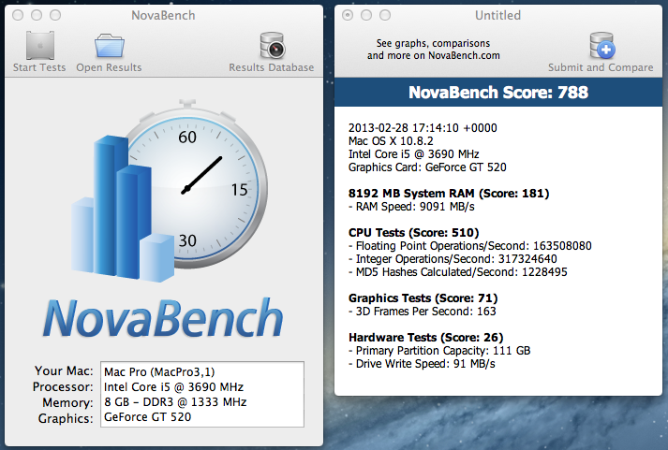668x450 pixels.
Task: Click the 8 GB – DDR3 @ 1333 MHz value
Action: (175, 402)
